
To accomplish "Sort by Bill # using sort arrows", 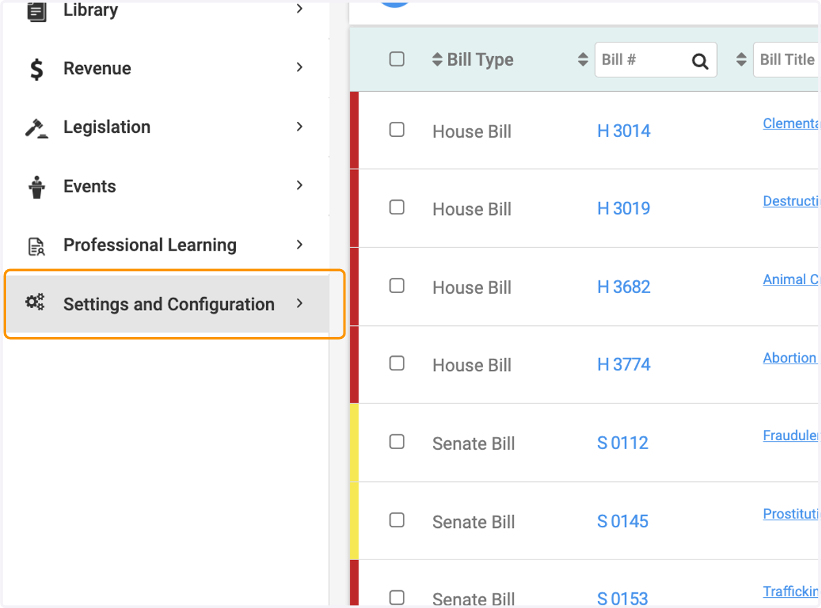I will (583, 60).
